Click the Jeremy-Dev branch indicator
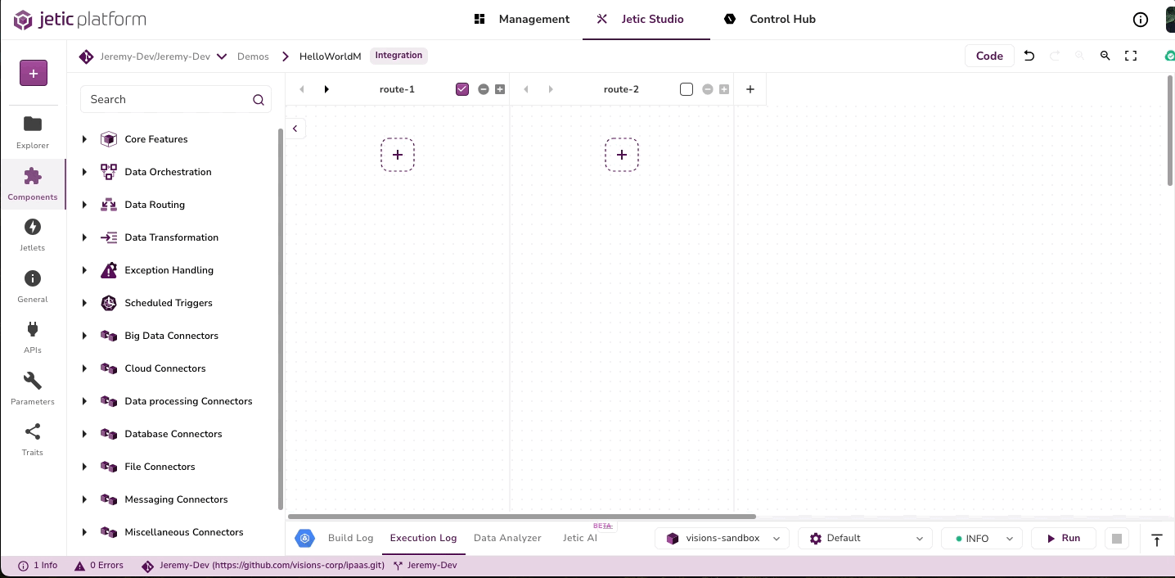This screenshot has height=578, width=1175. point(425,566)
